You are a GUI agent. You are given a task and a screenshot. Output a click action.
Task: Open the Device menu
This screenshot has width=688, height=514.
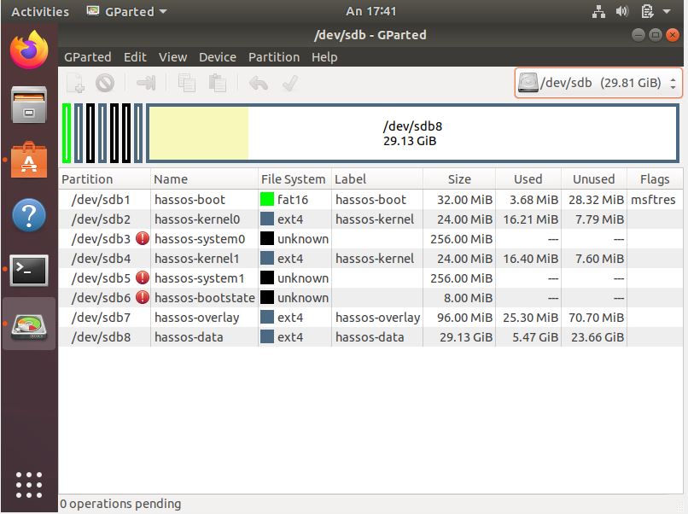(x=218, y=57)
